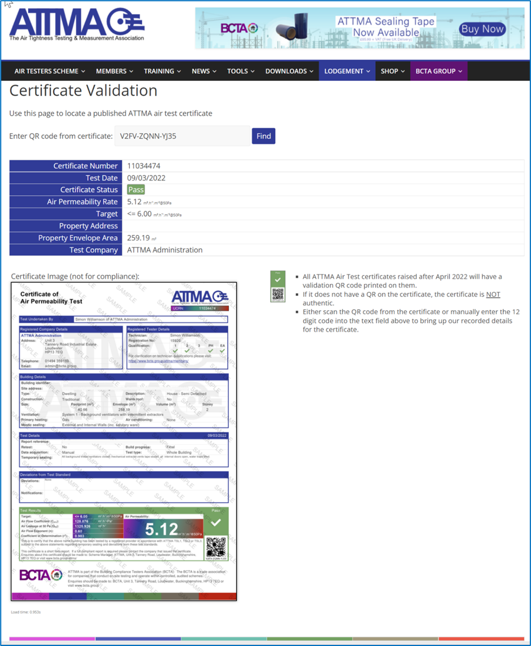This screenshot has height=646, width=531.
Task: Click the Buy Now banner button
Action: [481, 29]
